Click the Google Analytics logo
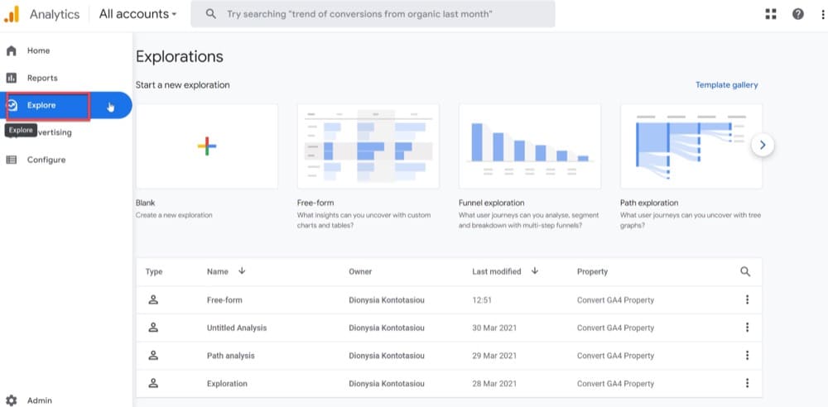 click(11, 14)
